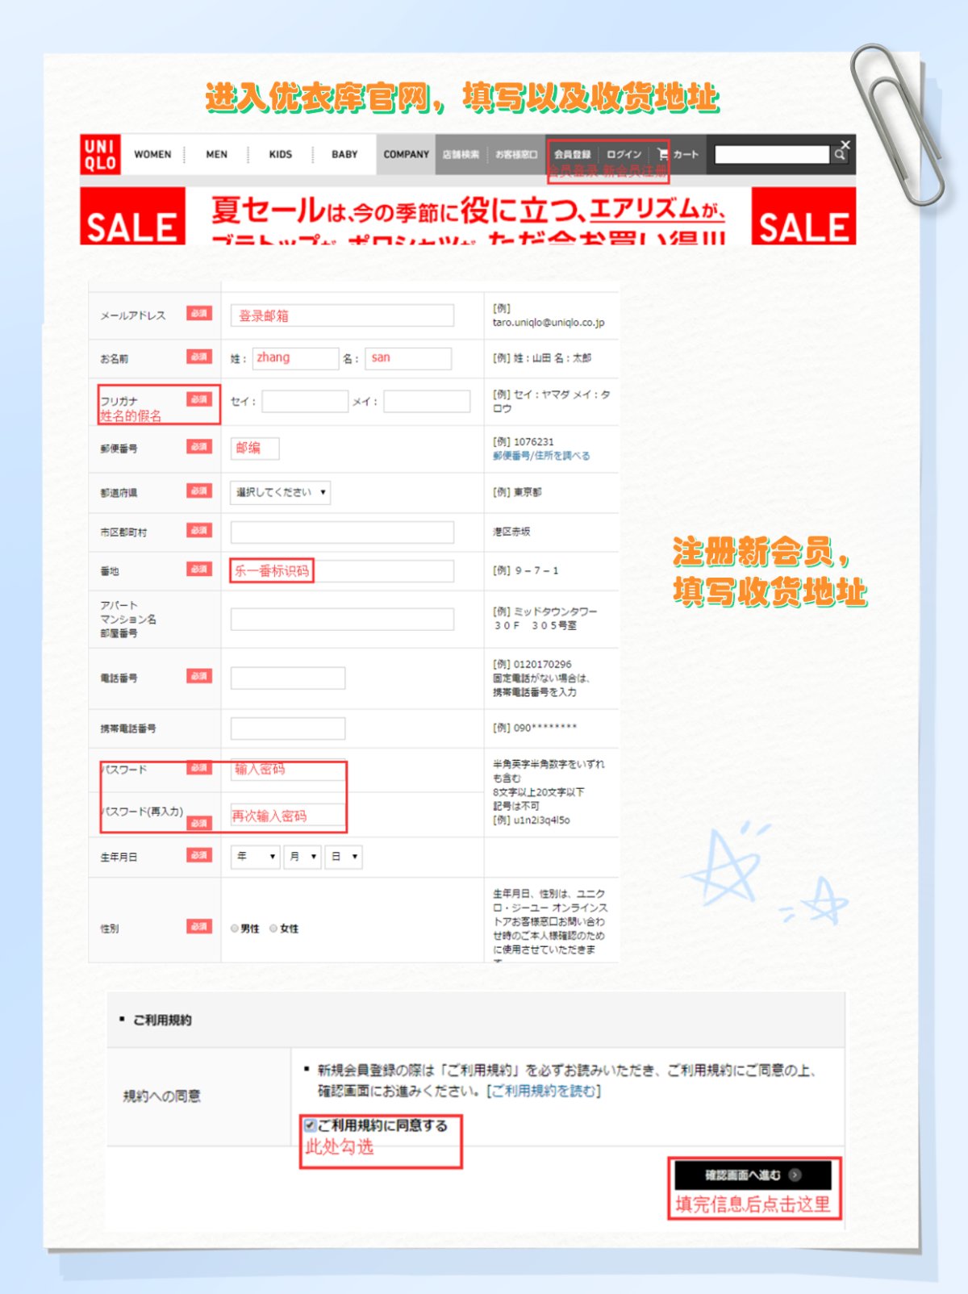Toggle ご利用規約に同意する checkbox
968x1294 pixels.
[x=310, y=1125]
